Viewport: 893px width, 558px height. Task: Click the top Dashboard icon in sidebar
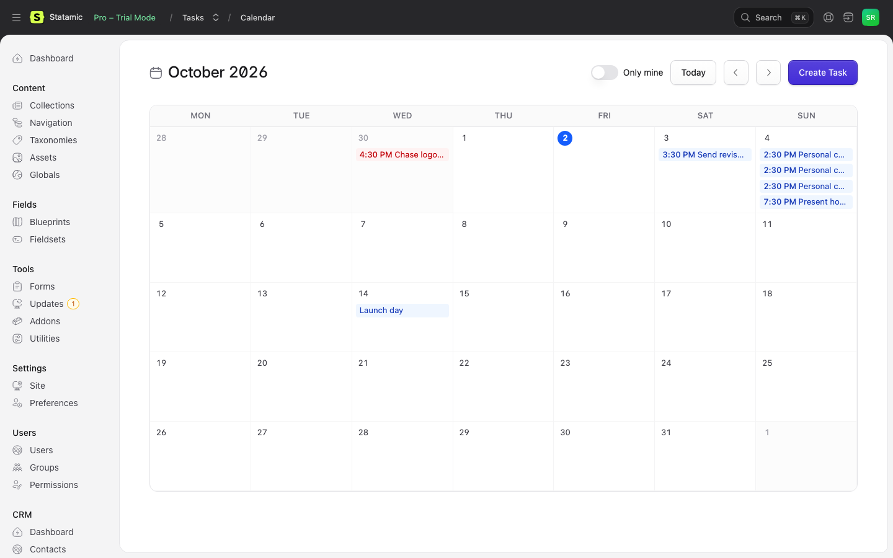coord(17,58)
